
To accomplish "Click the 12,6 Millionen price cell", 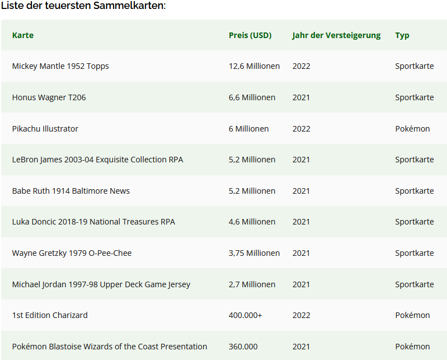I will (254, 66).
